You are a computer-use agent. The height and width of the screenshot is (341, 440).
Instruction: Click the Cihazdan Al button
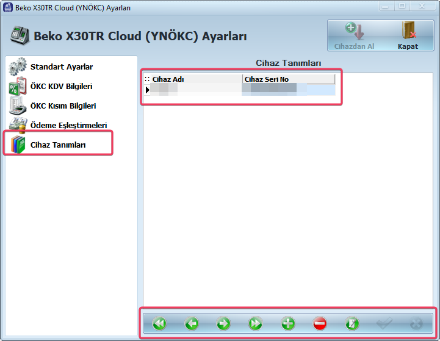tap(354, 35)
